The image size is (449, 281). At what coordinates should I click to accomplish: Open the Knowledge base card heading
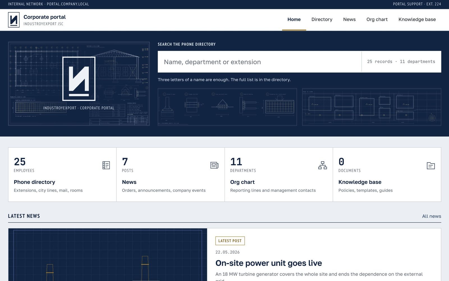click(x=360, y=182)
